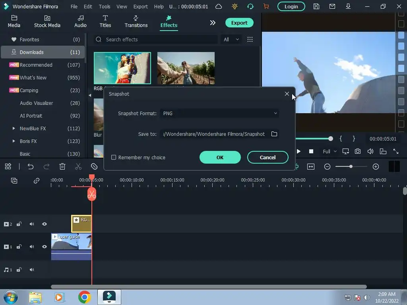Mute video track 2 speaker
The image size is (407, 305).
[32, 224]
